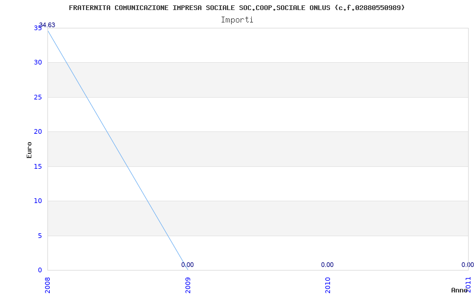Click the y-axis value 15
The image size is (474, 296).
[38, 166]
